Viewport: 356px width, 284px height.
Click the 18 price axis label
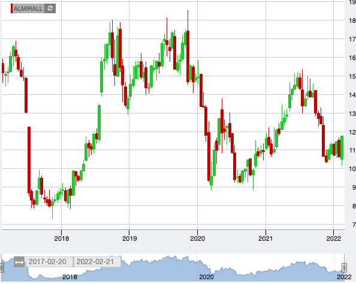coord(352,20)
